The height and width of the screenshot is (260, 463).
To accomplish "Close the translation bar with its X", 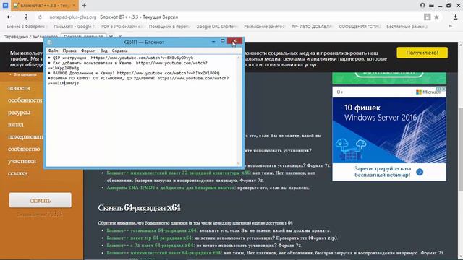I will coord(120,37).
